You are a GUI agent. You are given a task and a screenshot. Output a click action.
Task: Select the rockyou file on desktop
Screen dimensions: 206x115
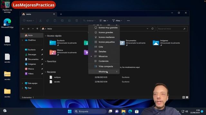[x=7, y=41]
